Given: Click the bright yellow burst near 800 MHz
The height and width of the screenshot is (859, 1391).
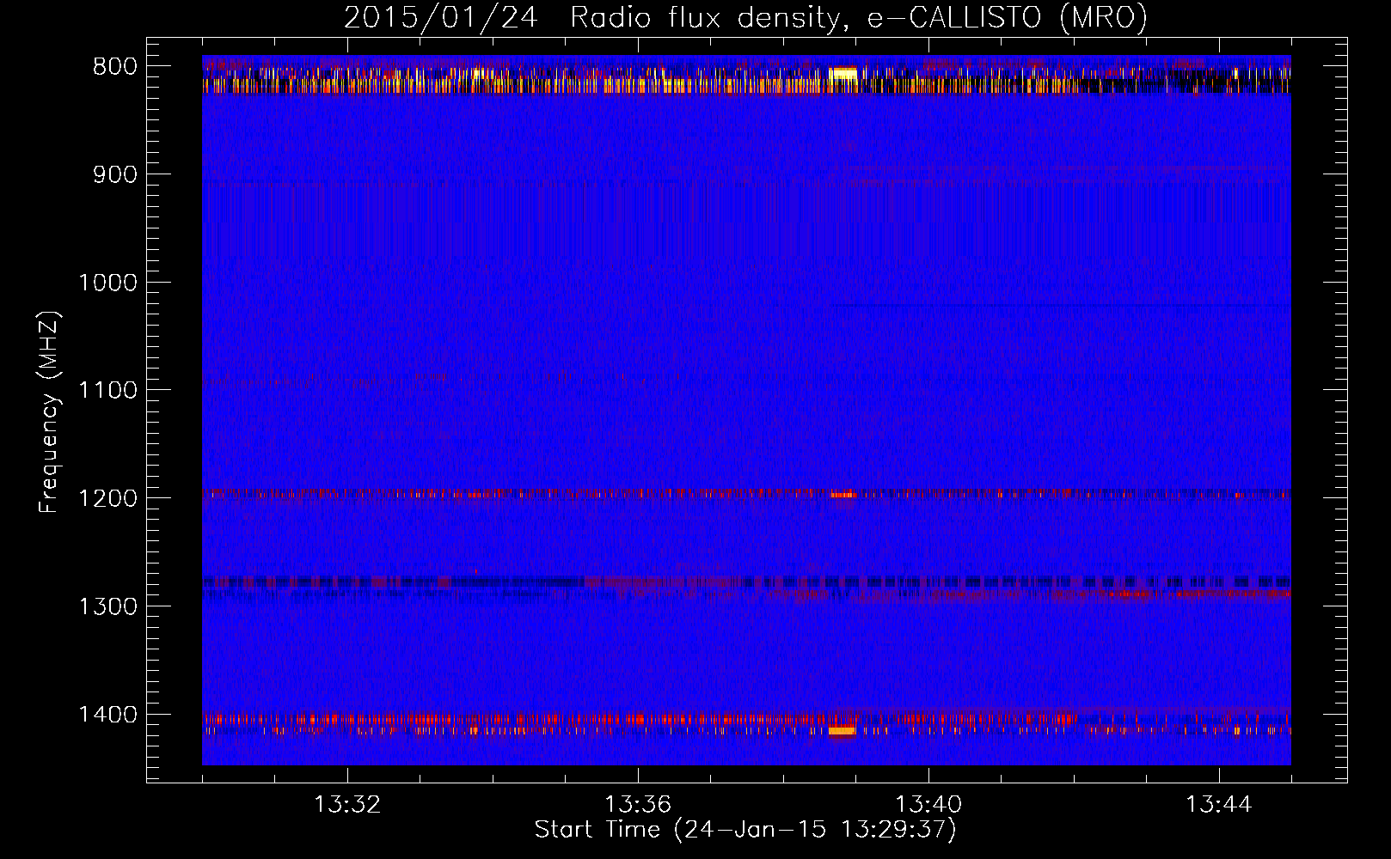Looking at the screenshot, I should (x=844, y=74).
